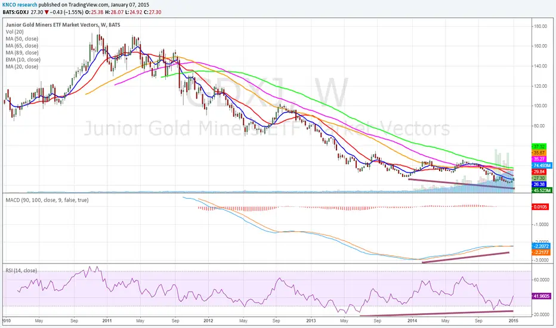This screenshot has width=556, height=328.
Task: Select the high value H:28.07
Action: pos(114,12)
